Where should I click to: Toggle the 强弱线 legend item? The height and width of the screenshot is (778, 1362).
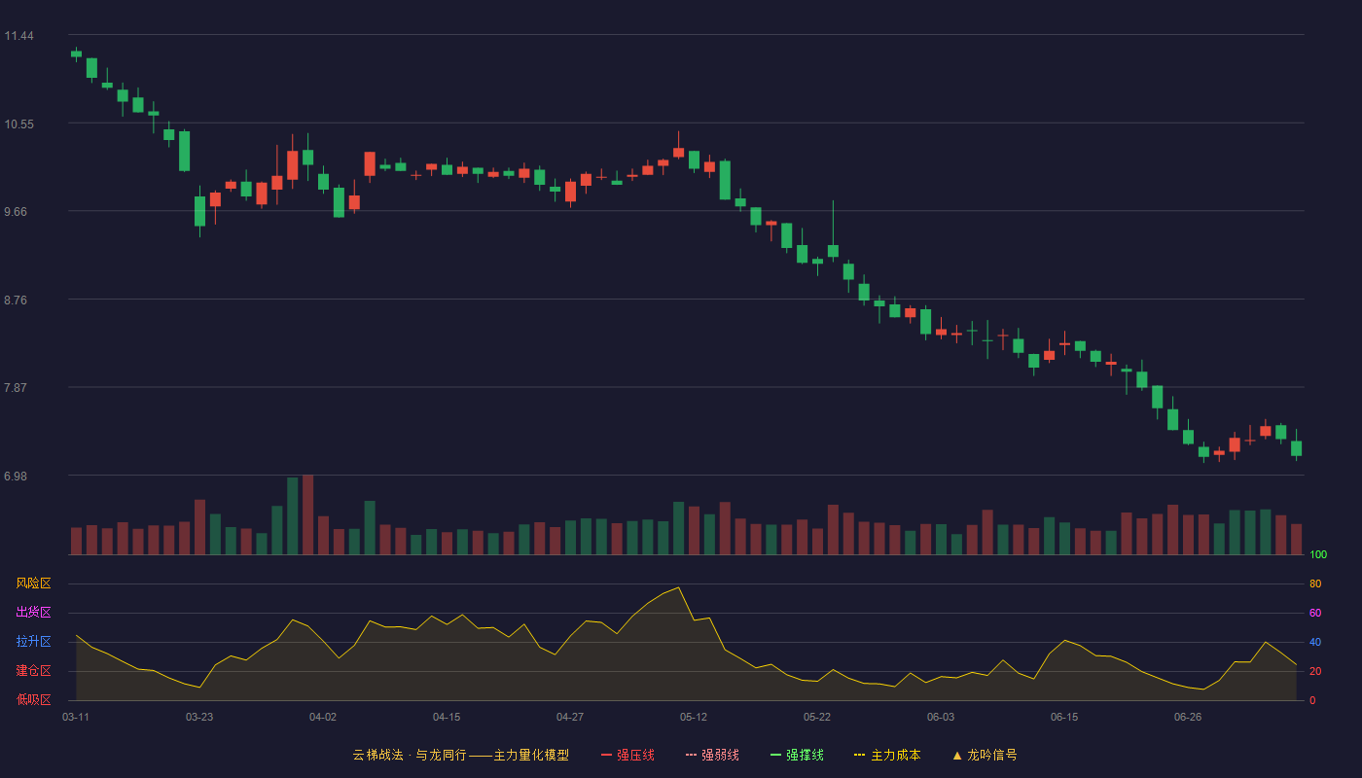[x=712, y=755]
